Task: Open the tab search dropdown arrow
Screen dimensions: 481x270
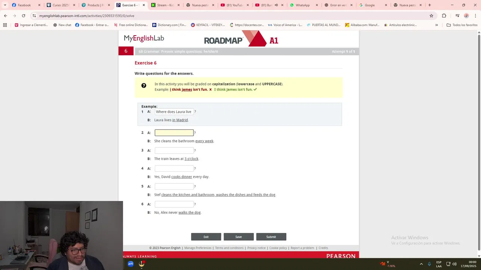Action: click(5, 5)
